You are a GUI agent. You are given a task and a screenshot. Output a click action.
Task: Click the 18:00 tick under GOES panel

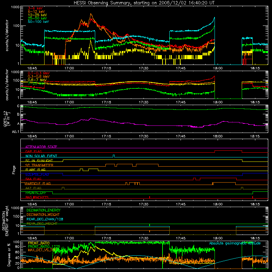[218, 136]
